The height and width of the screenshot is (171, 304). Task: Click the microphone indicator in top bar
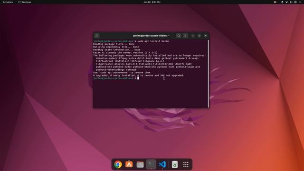coord(295,2)
